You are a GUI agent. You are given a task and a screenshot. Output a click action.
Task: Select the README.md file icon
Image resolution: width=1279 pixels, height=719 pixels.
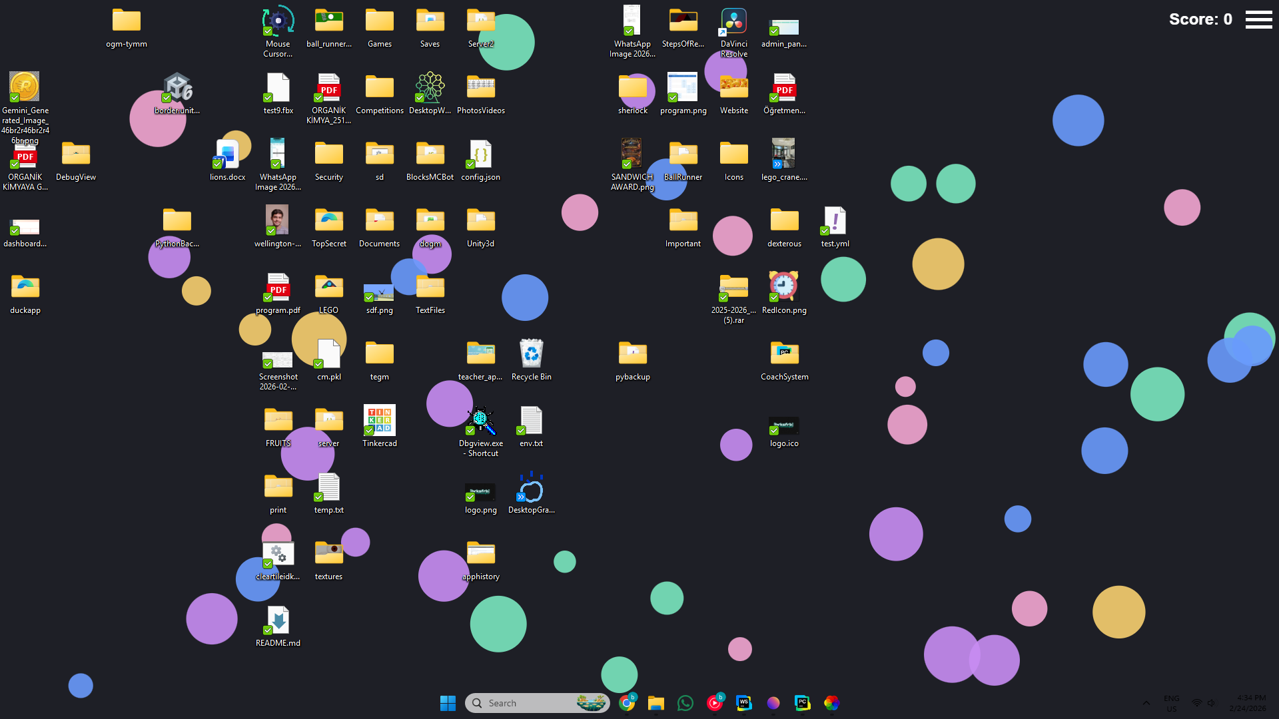tap(278, 620)
